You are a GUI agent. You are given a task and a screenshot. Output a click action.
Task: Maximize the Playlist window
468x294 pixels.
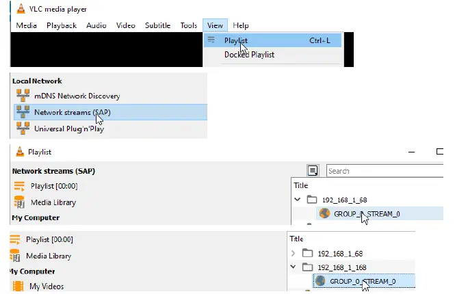point(439,152)
